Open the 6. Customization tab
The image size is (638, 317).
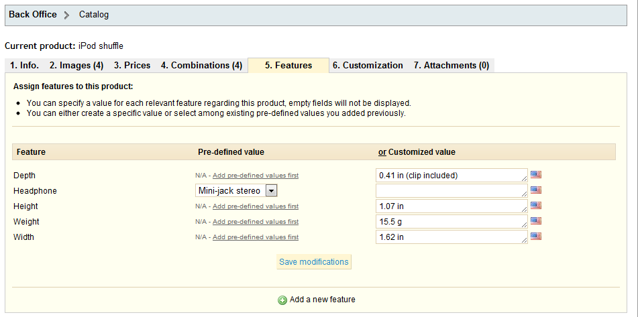368,66
